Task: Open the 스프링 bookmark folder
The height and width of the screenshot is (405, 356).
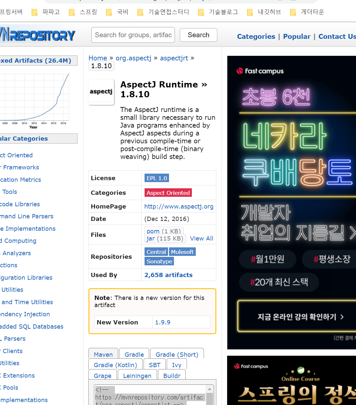Action: (x=83, y=12)
